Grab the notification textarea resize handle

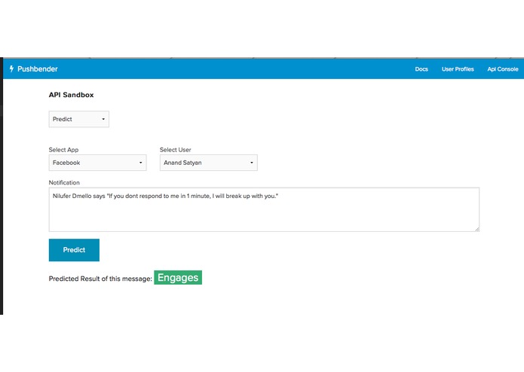click(477, 229)
